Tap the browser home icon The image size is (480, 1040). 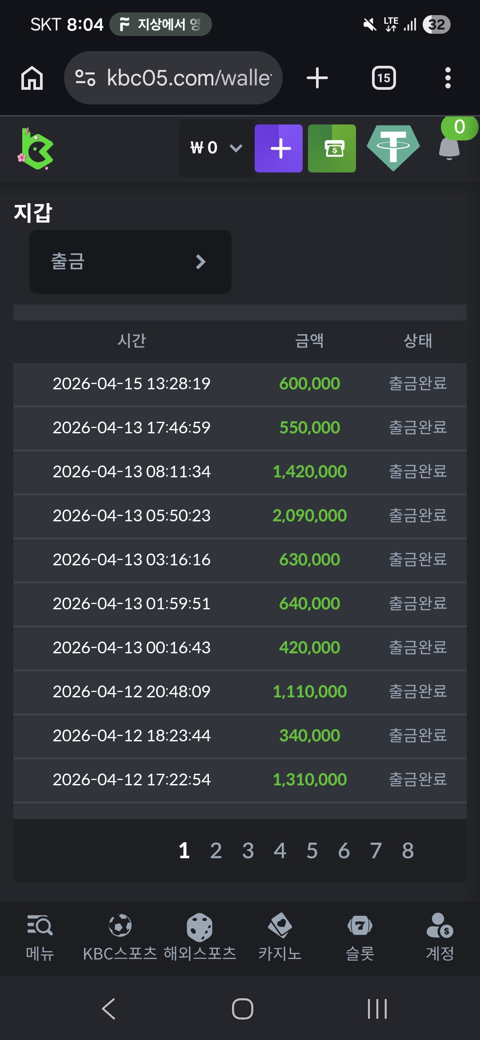click(32, 78)
